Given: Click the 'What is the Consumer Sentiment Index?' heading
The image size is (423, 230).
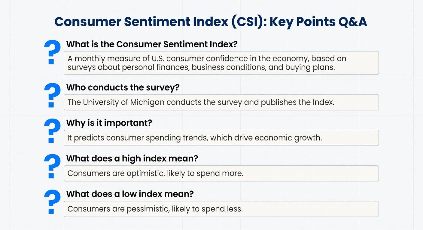Looking at the screenshot, I should (x=152, y=44).
